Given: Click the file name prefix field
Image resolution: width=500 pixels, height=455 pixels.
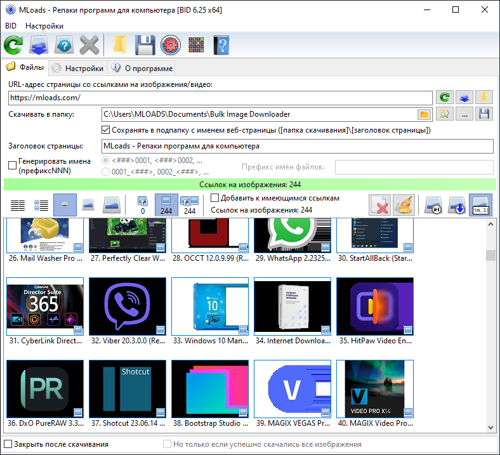Looking at the screenshot, I should 414,167.
